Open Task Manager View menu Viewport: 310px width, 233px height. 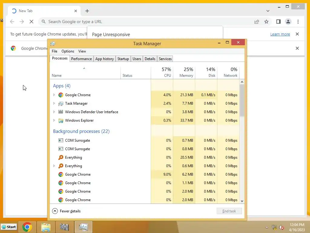tap(82, 51)
